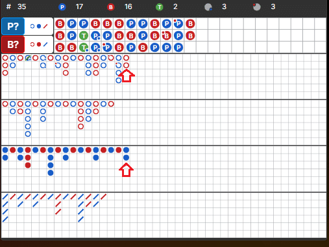This screenshot has height=247, width=329.
Task: Click bottom-row blue P bead with red dot
Action: (x=107, y=47)
